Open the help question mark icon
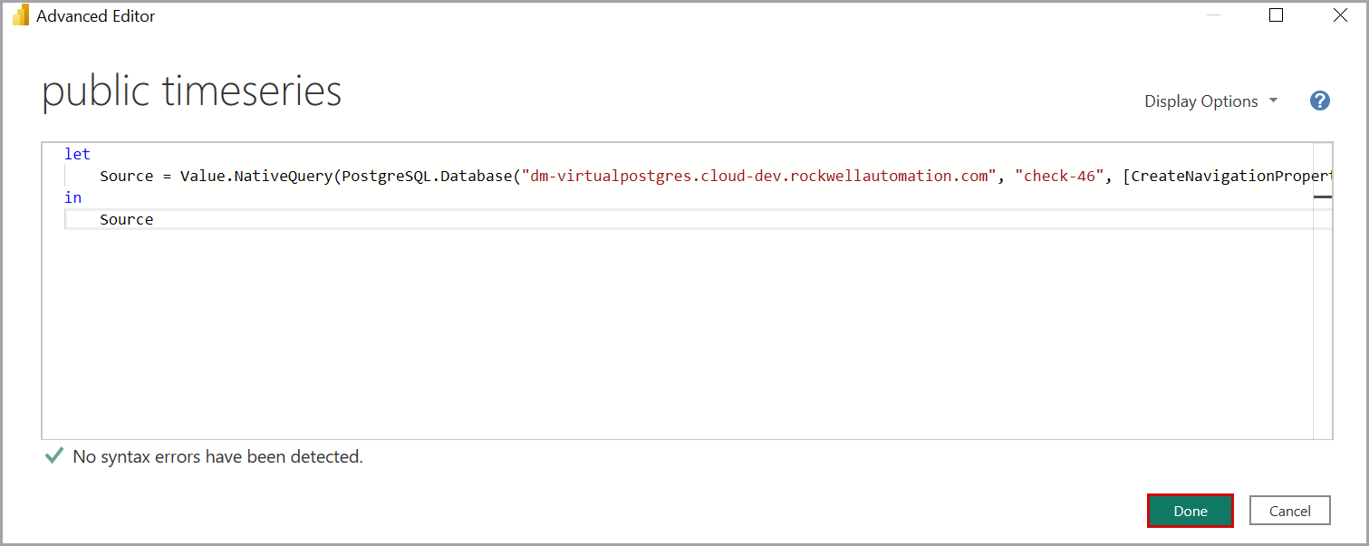 [x=1320, y=101]
